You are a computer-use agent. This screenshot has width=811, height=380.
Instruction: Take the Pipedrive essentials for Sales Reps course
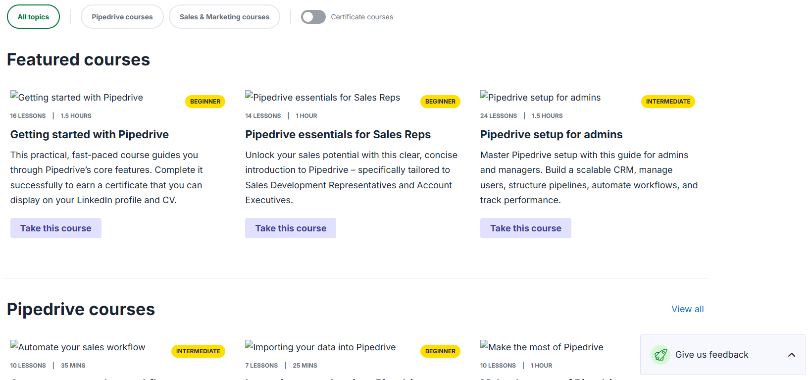[291, 228]
